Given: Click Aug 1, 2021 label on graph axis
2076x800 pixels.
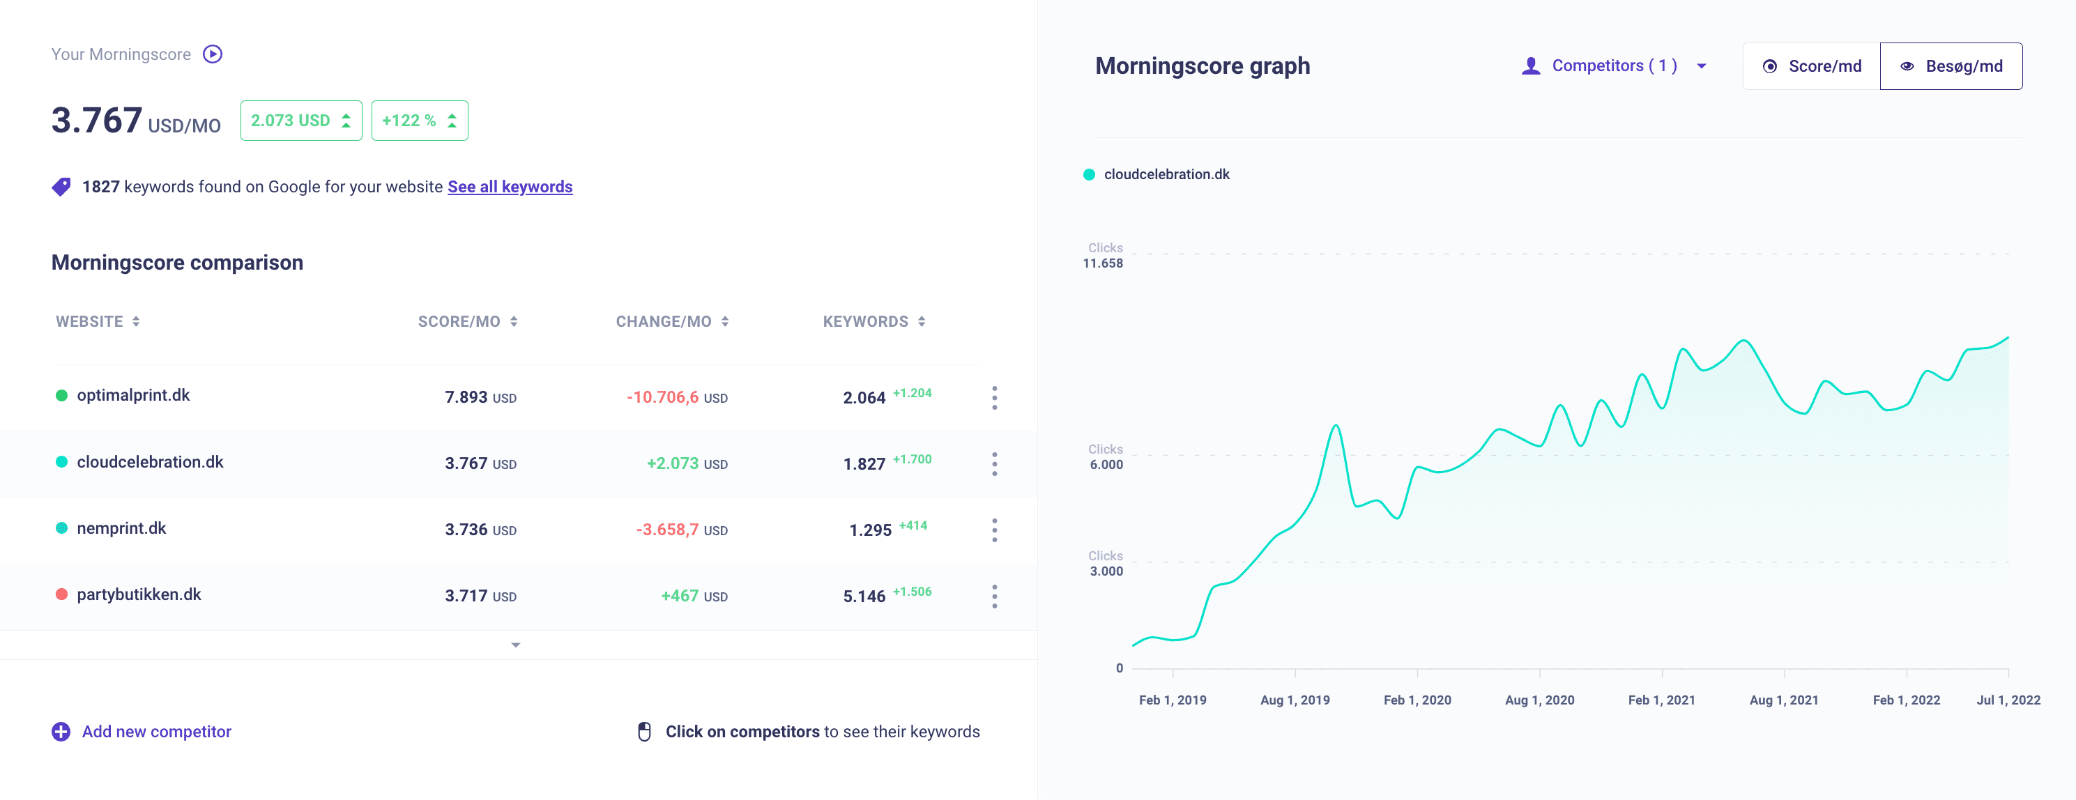Looking at the screenshot, I should 1783,700.
